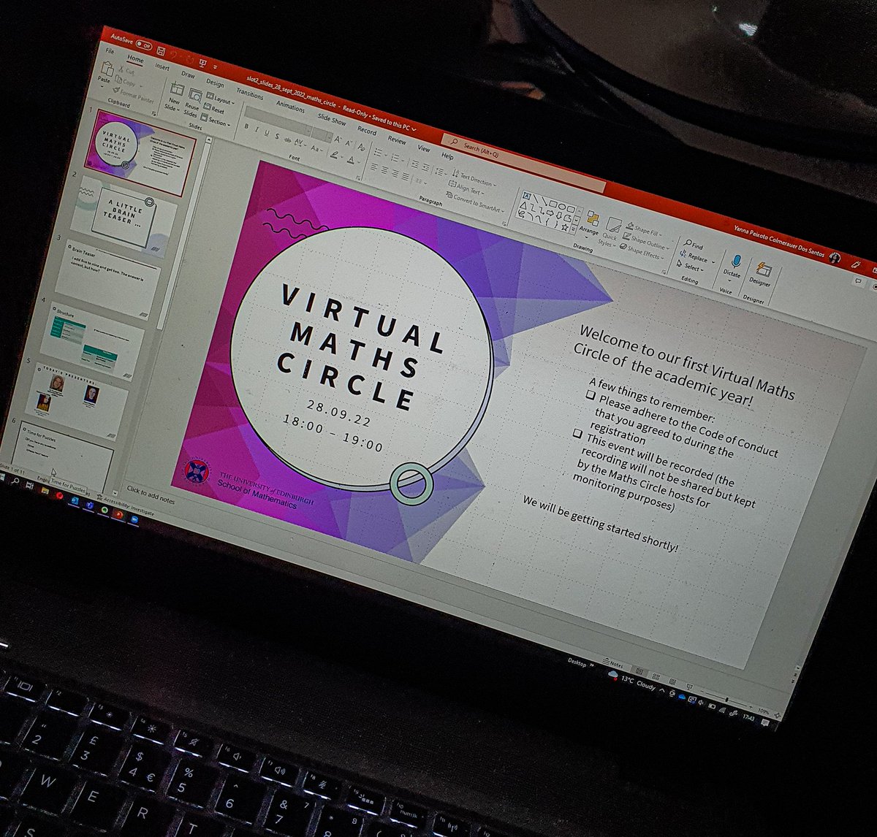The image size is (877, 837).
Task: Toggle Underline formatting
Action: (x=267, y=133)
